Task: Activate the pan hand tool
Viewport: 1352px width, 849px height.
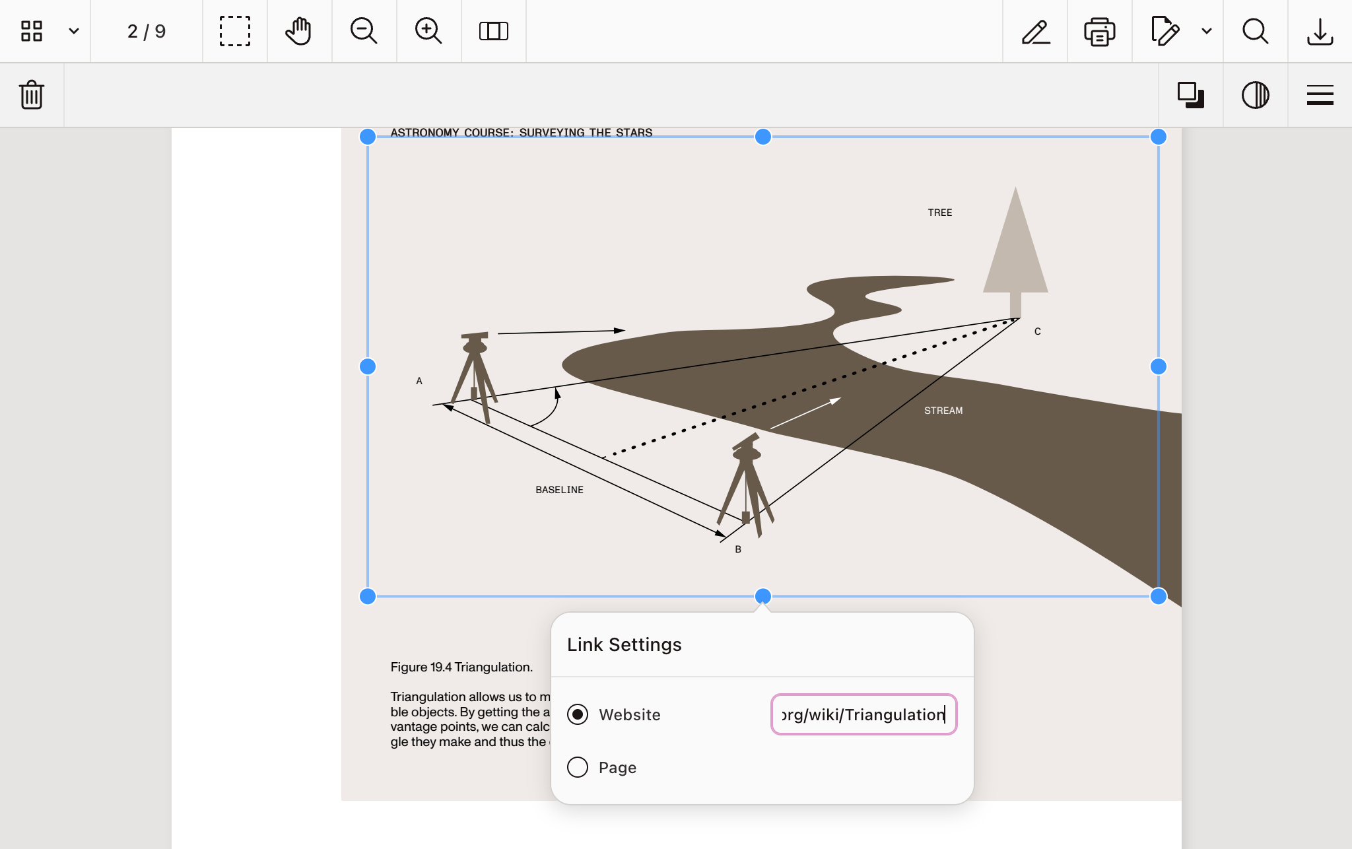Action: click(298, 31)
